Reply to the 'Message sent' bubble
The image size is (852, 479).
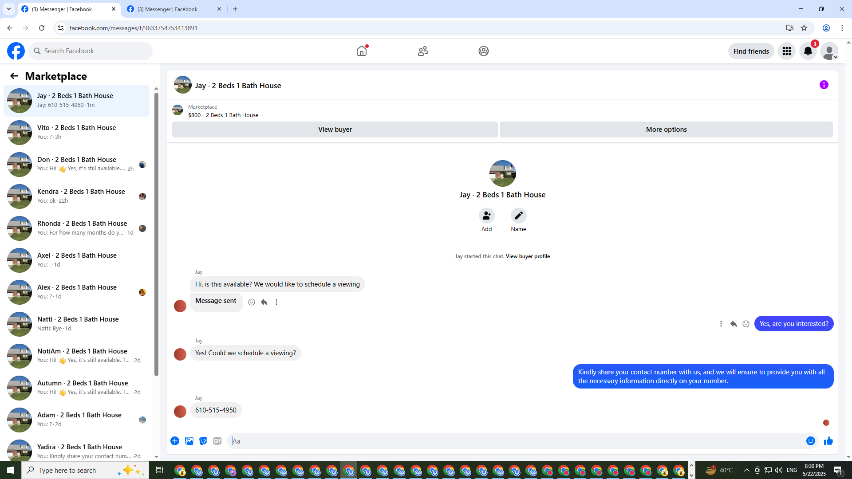[264, 302]
